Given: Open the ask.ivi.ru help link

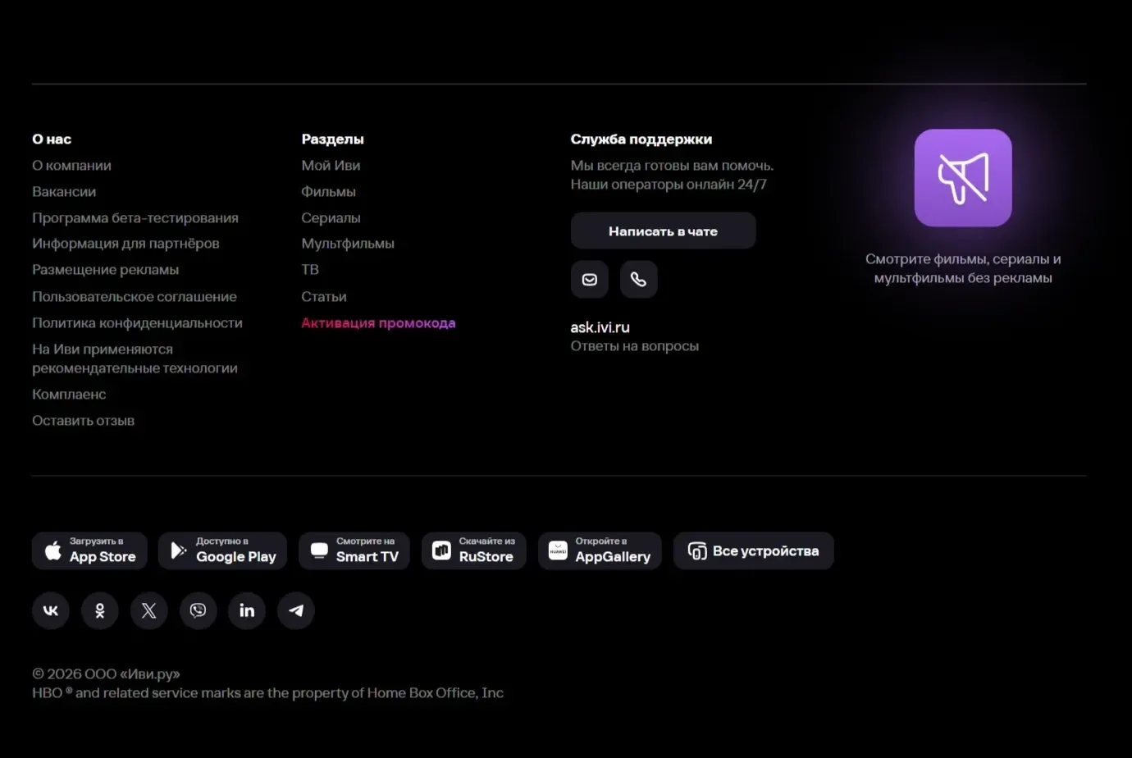Looking at the screenshot, I should pyautogui.click(x=600, y=327).
